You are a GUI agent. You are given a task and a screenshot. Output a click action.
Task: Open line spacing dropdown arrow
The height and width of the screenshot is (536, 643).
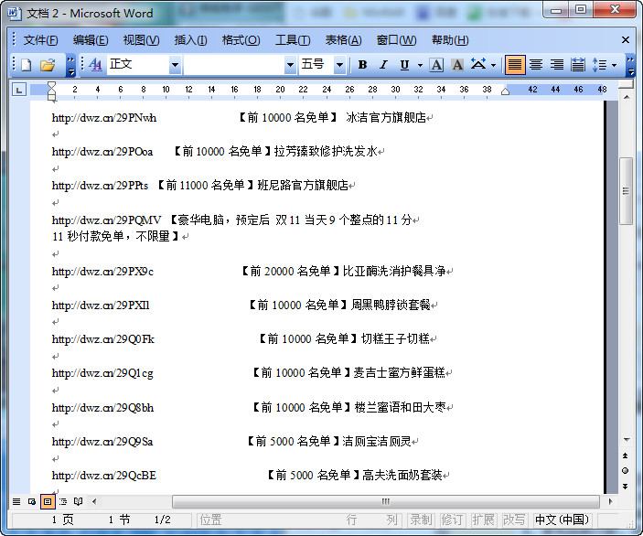(614, 65)
